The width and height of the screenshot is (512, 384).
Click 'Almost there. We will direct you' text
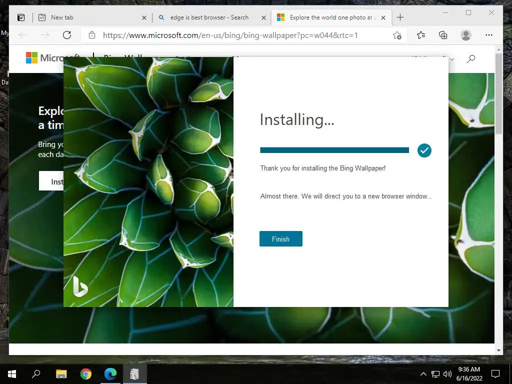[346, 196]
